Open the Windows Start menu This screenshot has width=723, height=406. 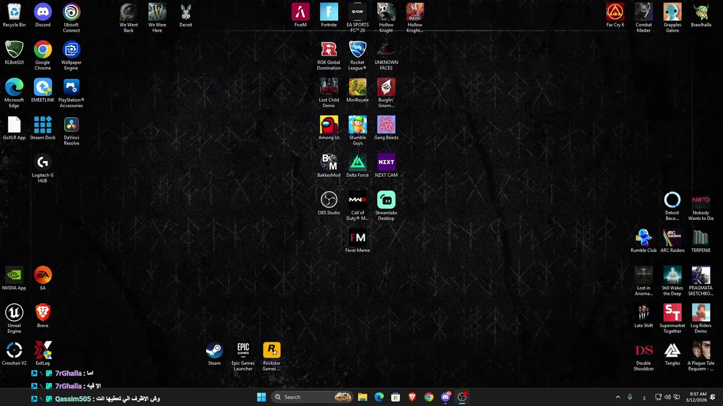(x=262, y=397)
